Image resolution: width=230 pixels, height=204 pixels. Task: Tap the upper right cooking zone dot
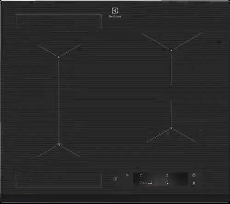(x=171, y=50)
